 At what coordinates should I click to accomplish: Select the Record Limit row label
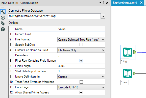23,34
